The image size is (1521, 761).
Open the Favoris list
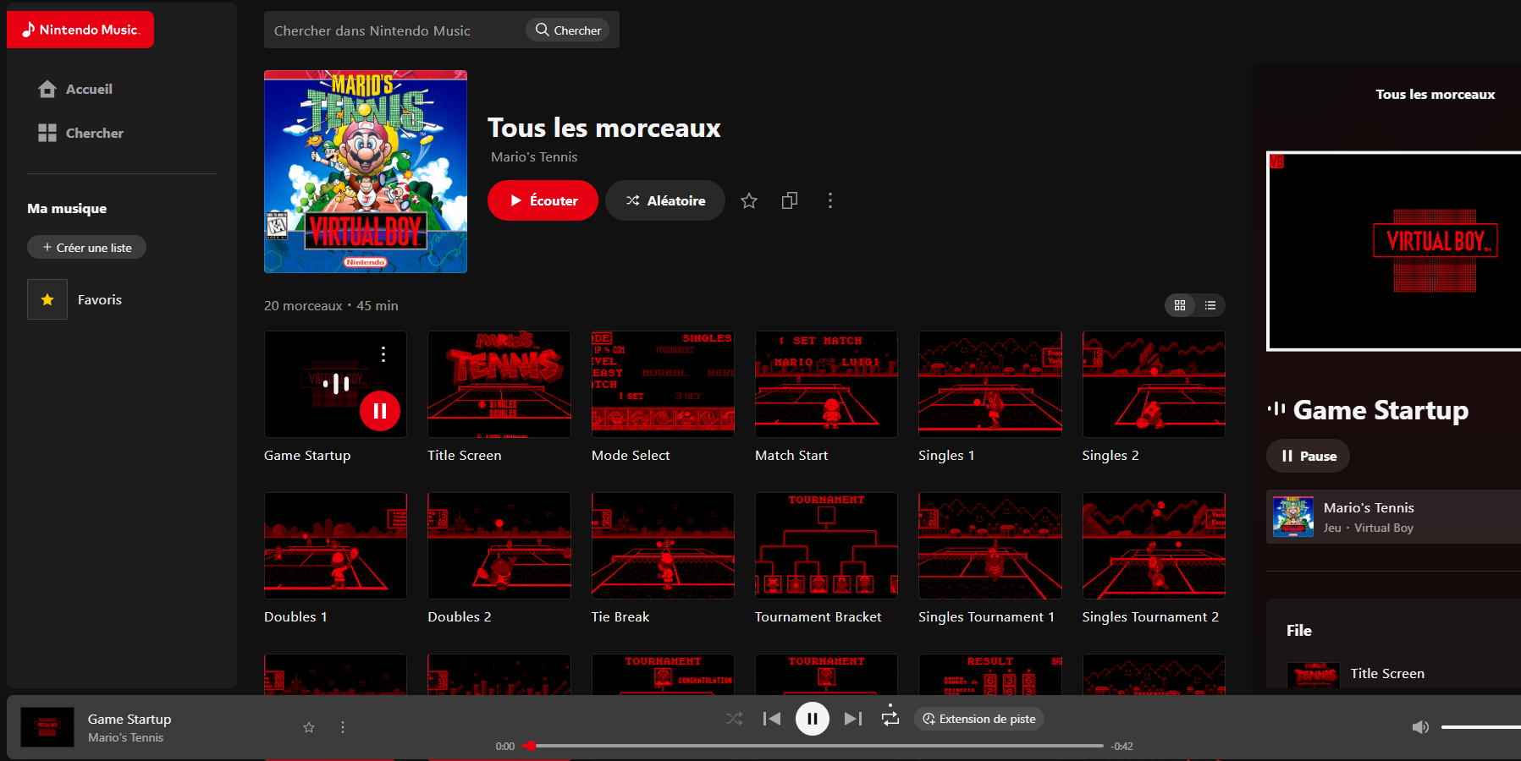click(74, 299)
